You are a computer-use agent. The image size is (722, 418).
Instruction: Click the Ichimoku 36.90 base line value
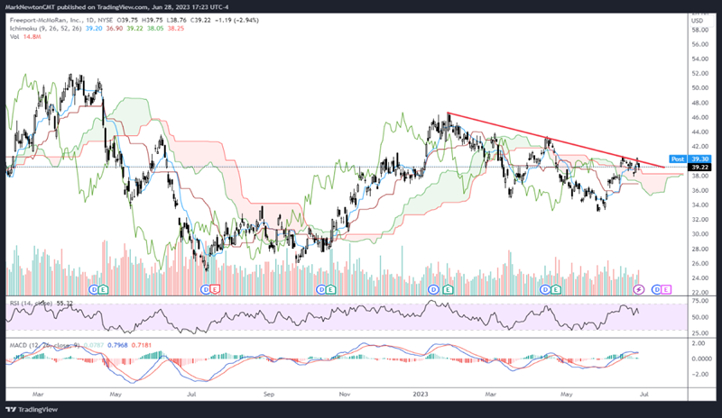pos(115,29)
